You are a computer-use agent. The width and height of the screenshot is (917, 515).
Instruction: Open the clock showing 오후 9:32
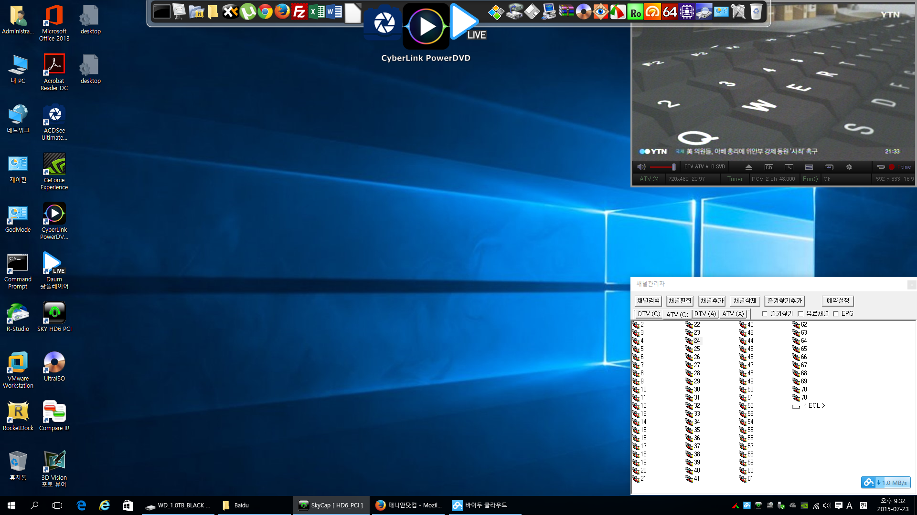pyautogui.click(x=893, y=505)
